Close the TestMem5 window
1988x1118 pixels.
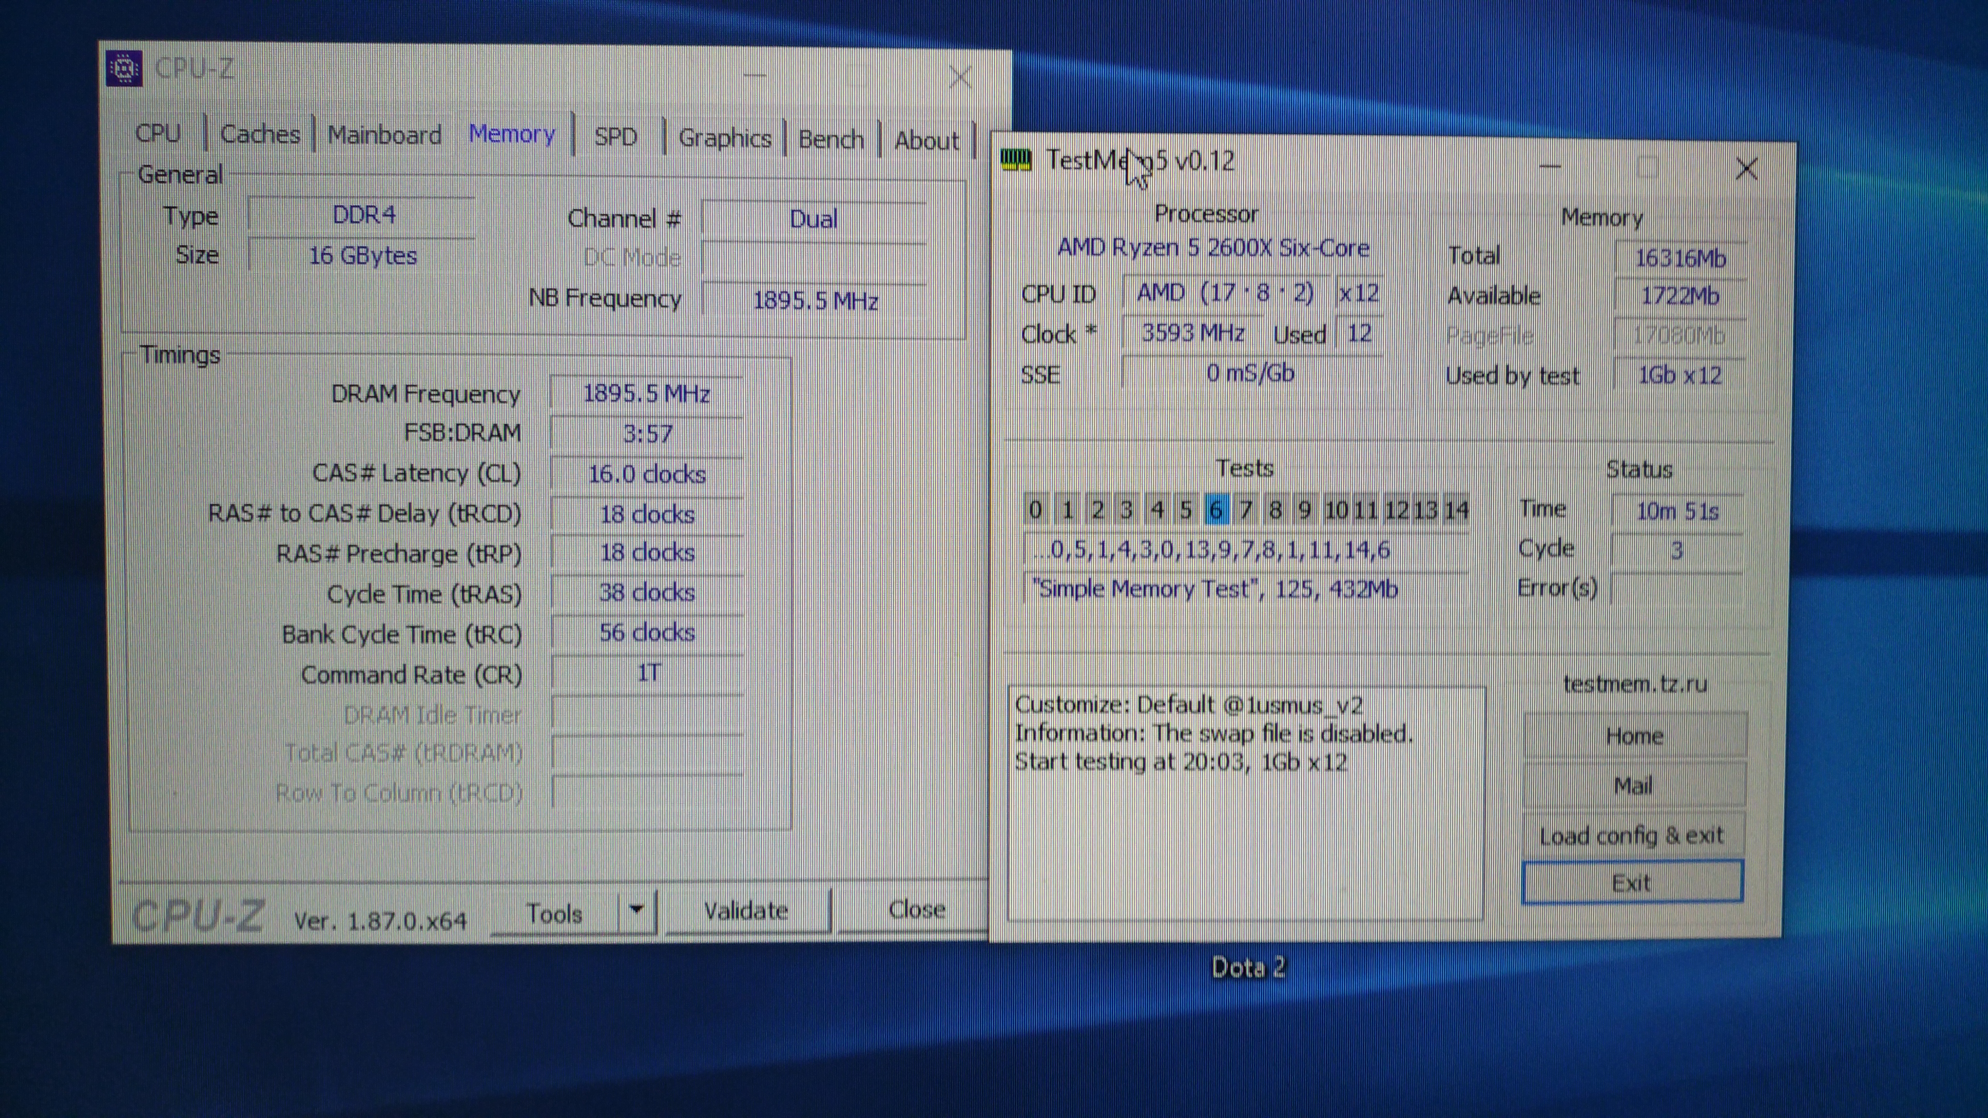[1746, 168]
